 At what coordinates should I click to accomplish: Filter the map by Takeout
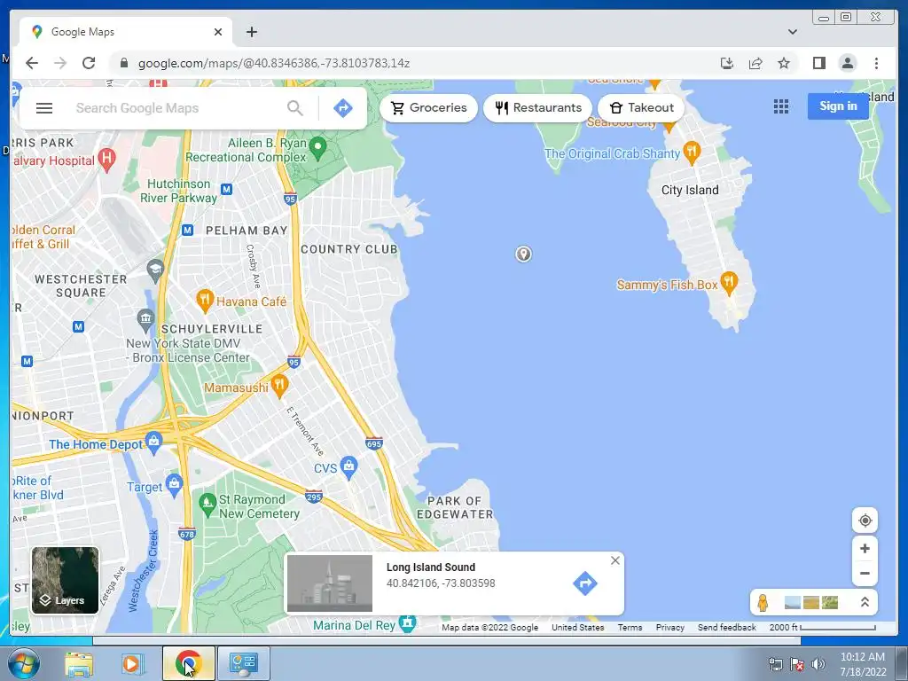(x=641, y=107)
